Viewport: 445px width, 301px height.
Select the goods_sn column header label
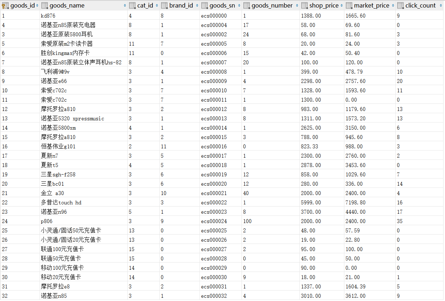tap(222, 5)
